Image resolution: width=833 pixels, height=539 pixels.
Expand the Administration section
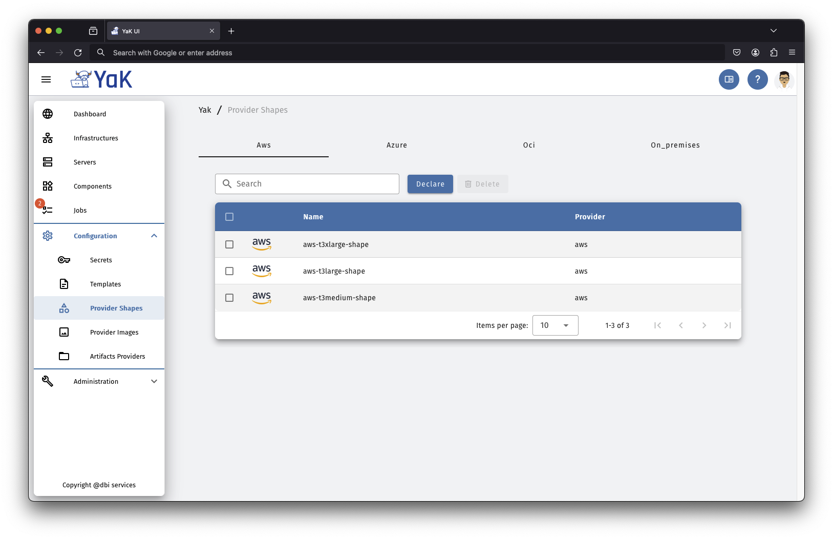pos(154,381)
